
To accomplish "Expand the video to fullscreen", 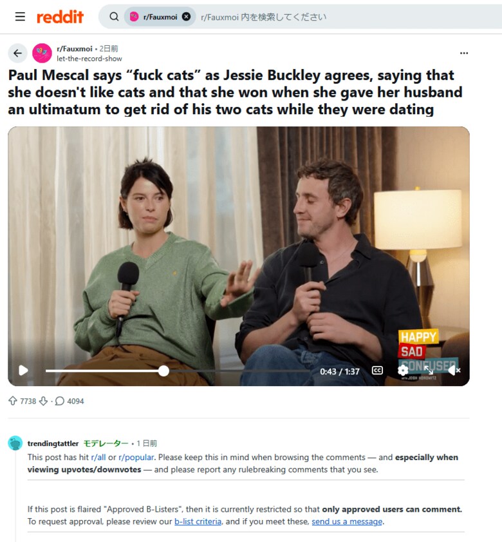I will point(429,370).
